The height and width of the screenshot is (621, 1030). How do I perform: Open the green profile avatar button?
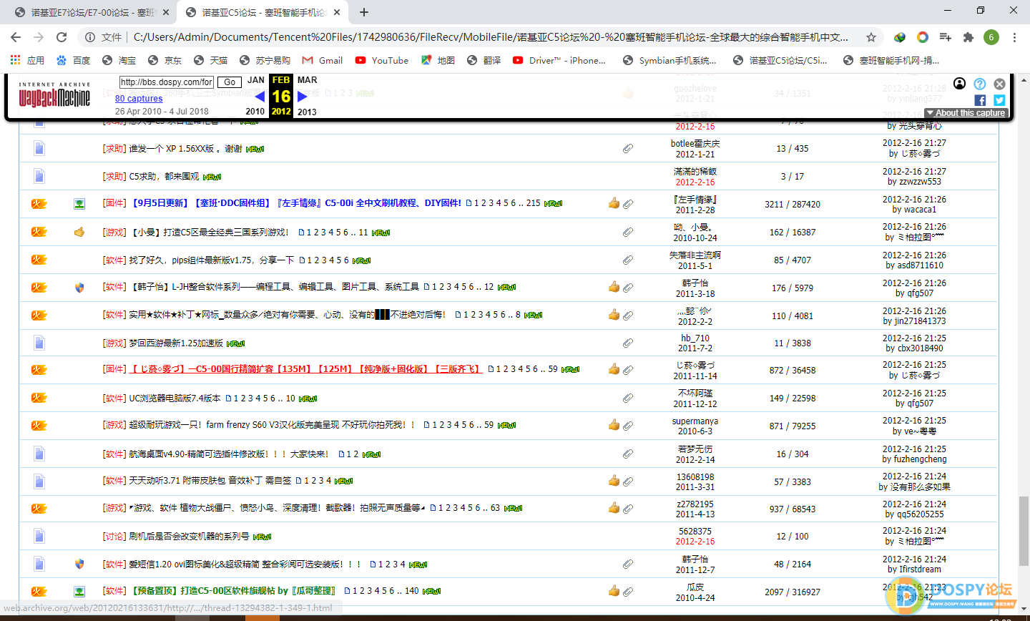pyautogui.click(x=991, y=37)
